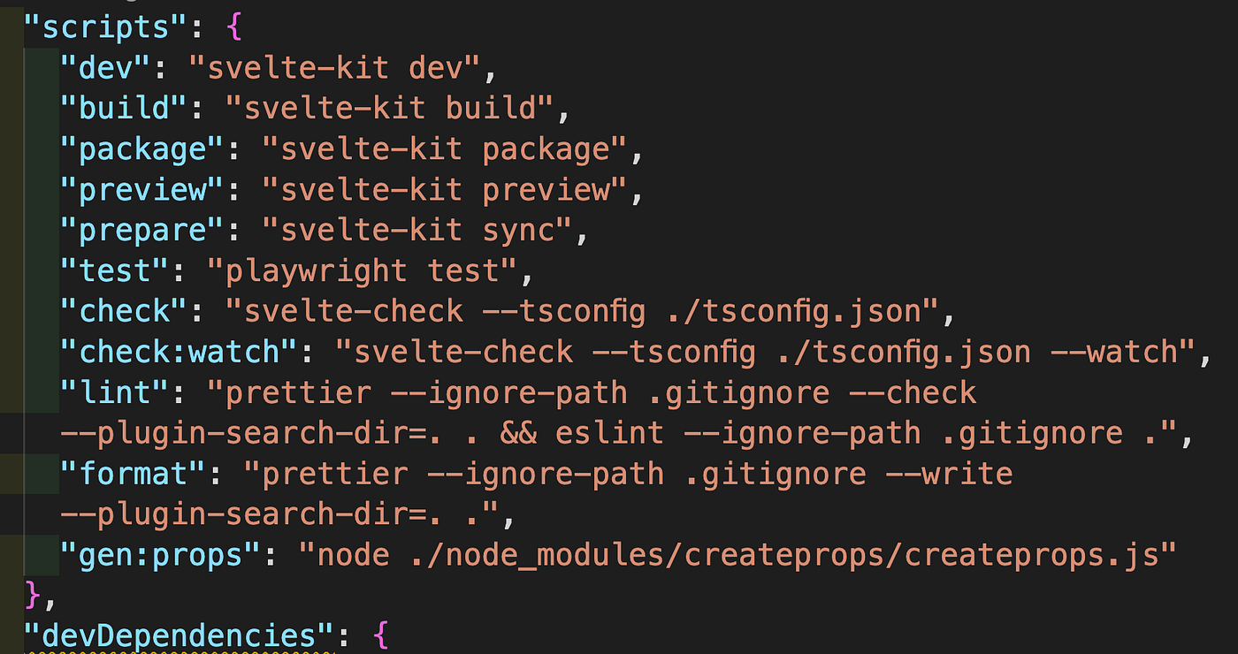Click the "gen:props" key

coord(161,556)
